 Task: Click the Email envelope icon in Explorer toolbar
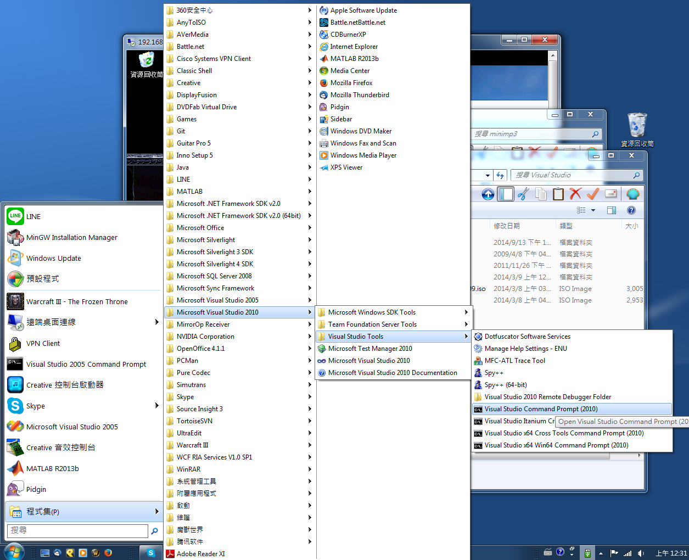pyautogui.click(x=610, y=194)
